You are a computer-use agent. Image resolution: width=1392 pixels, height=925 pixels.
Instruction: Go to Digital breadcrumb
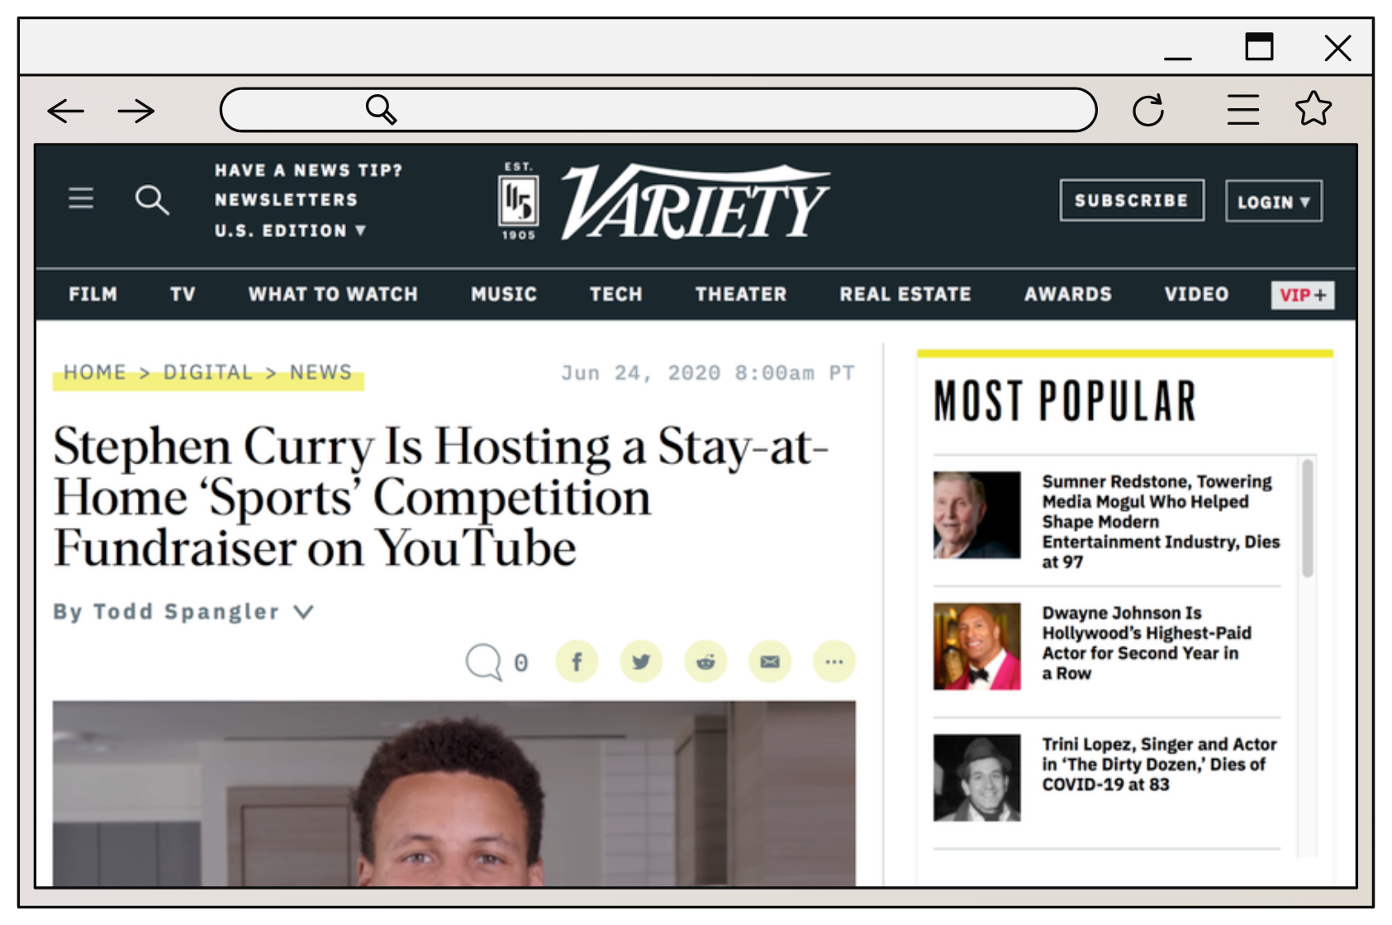tap(207, 372)
